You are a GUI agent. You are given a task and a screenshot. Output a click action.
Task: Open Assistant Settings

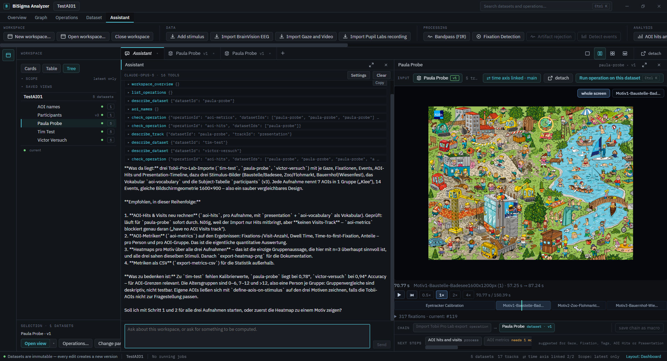[359, 75]
